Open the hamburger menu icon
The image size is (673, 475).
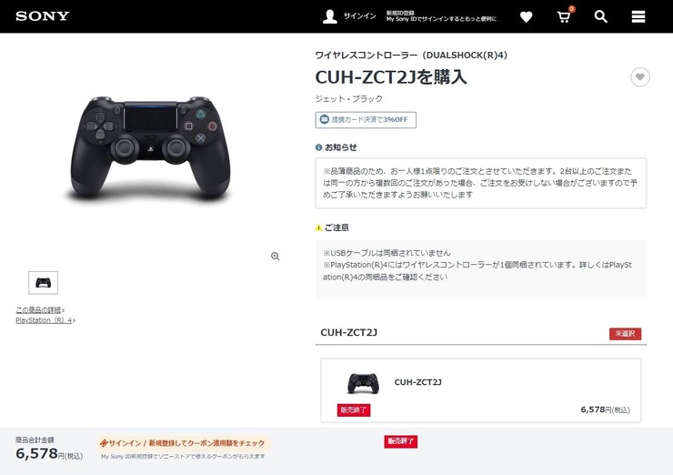point(638,16)
